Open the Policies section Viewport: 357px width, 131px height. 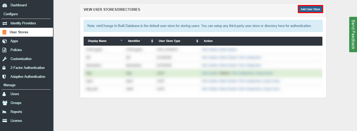16,50
